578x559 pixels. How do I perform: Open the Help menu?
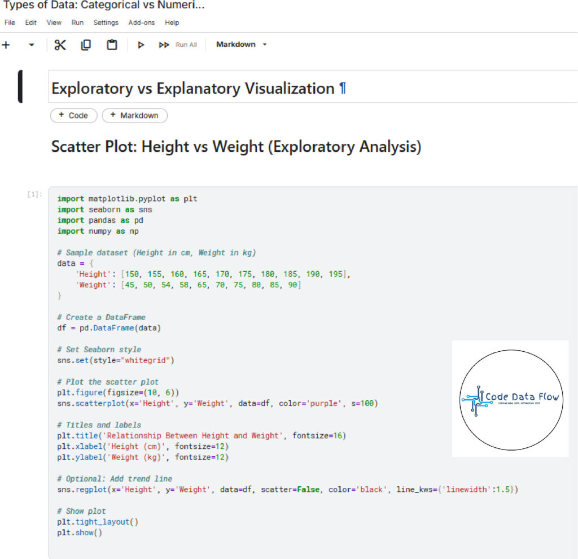(x=172, y=23)
